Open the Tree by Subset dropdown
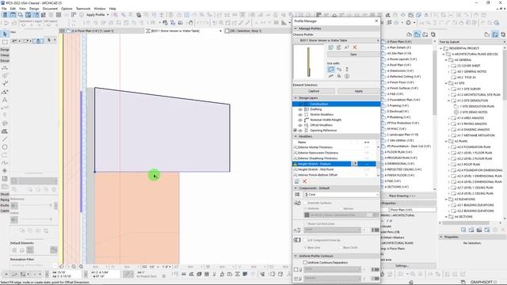 point(472,42)
